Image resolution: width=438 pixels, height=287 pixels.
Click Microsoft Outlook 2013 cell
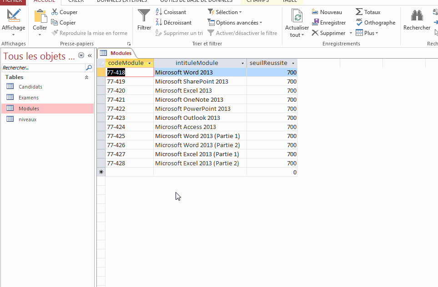pos(200,118)
